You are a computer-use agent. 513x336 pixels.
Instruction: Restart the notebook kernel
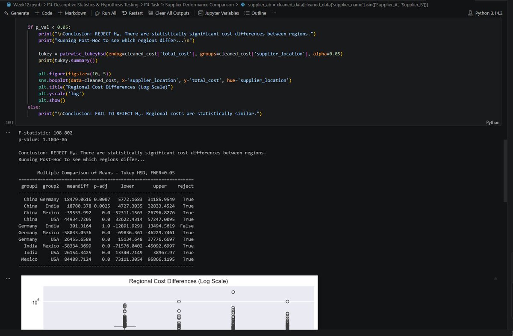133,13
